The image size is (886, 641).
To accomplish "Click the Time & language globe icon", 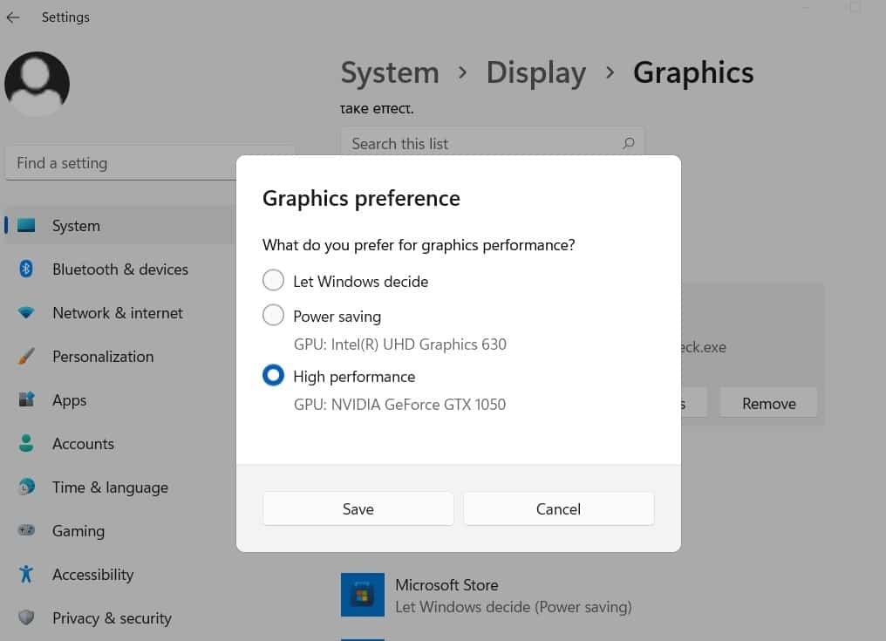I will click(26, 487).
